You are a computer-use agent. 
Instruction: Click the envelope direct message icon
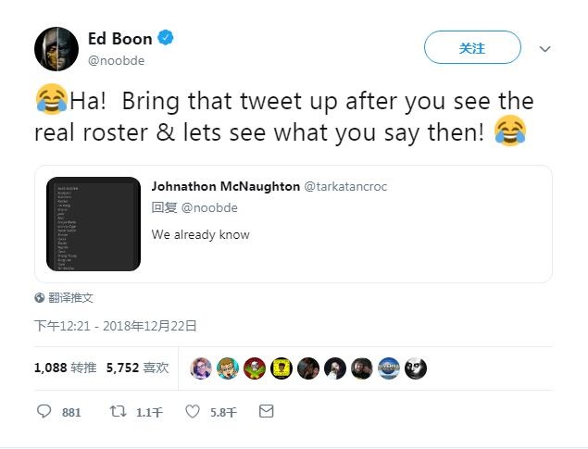pyautogui.click(x=267, y=411)
